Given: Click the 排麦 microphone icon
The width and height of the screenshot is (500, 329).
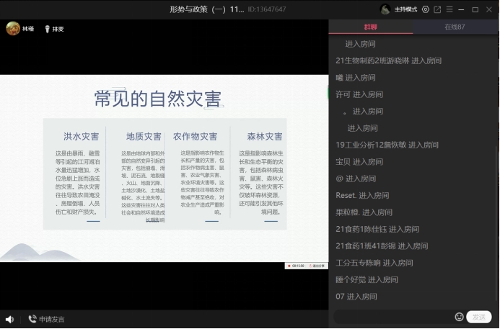Looking at the screenshot, I should (47, 30).
